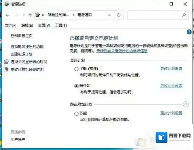Close the 电源选项 window

click(x=185, y=4)
